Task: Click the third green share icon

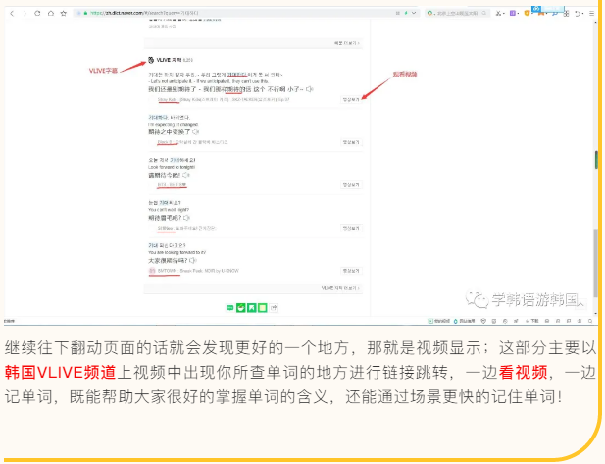Action: click(252, 308)
